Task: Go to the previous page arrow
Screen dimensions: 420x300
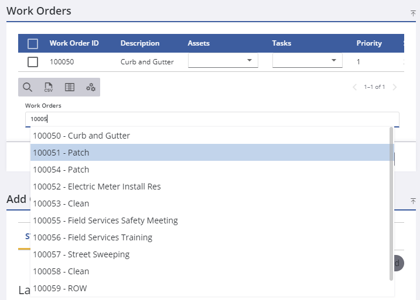Action: pos(355,87)
